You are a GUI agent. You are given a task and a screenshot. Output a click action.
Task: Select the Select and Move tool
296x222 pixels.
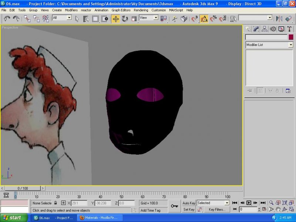[x=116, y=18]
